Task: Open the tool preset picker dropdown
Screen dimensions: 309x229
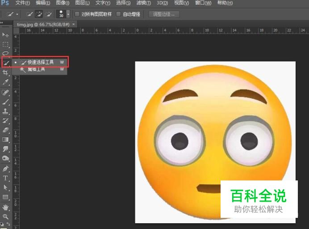Action: 17,14
